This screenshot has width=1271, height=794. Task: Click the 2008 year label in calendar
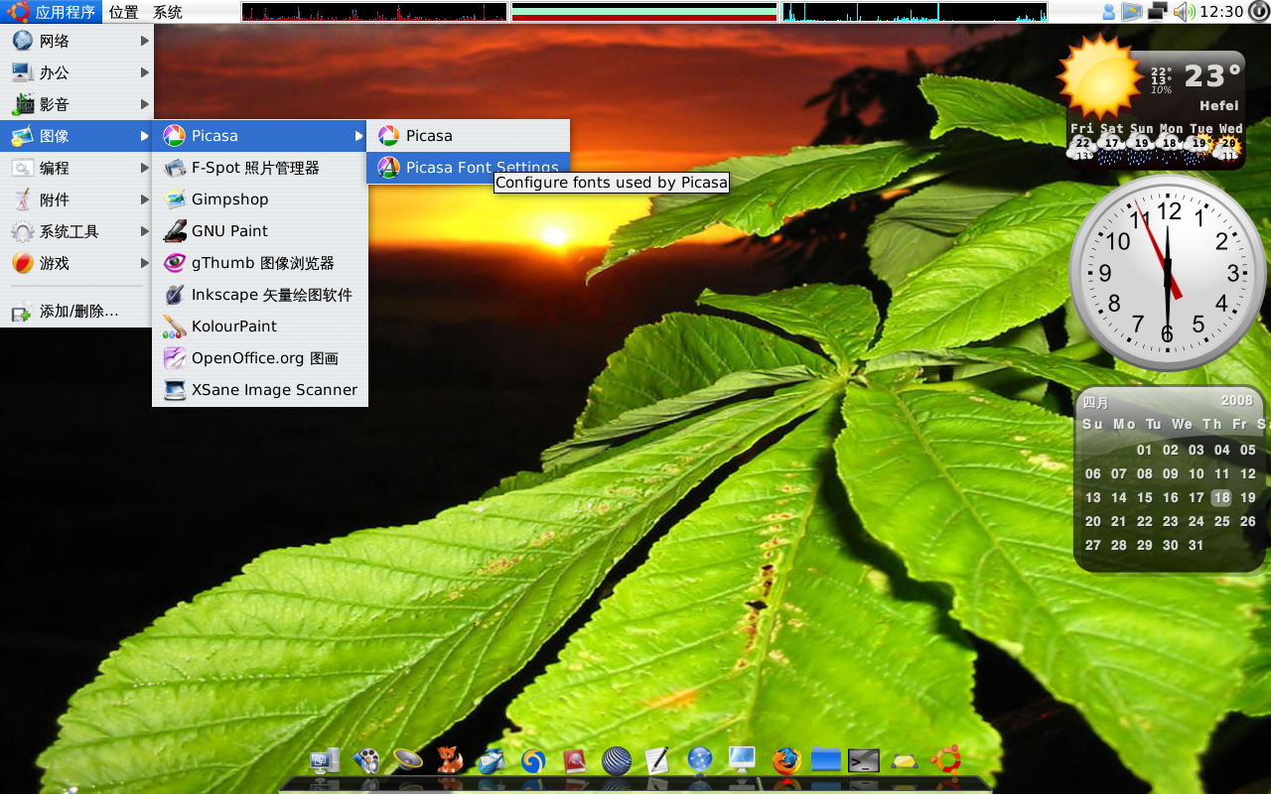pyautogui.click(x=1237, y=401)
